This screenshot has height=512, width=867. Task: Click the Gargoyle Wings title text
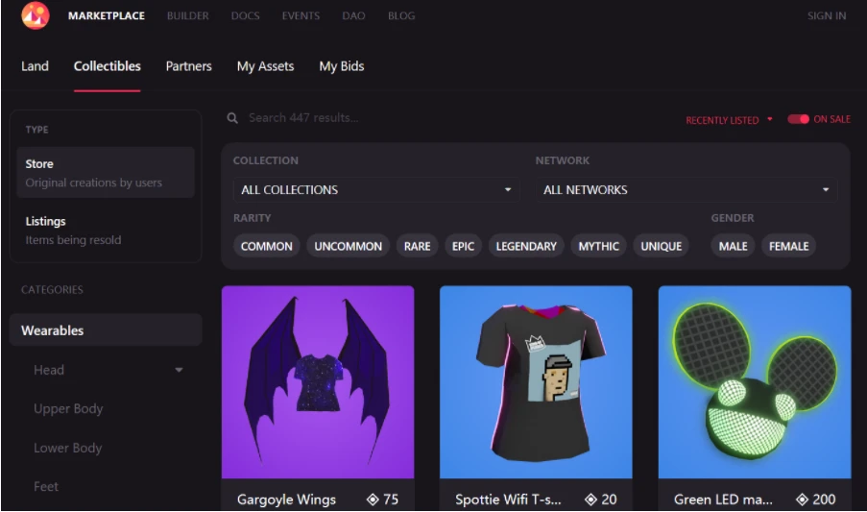[286, 500]
